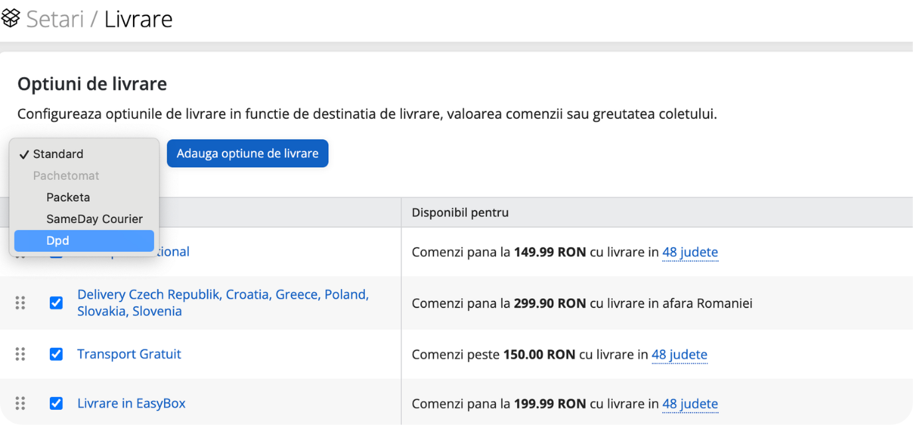913x425 pixels.
Task: Open the Transport Gratuit shipping option
Action: click(x=129, y=354)
